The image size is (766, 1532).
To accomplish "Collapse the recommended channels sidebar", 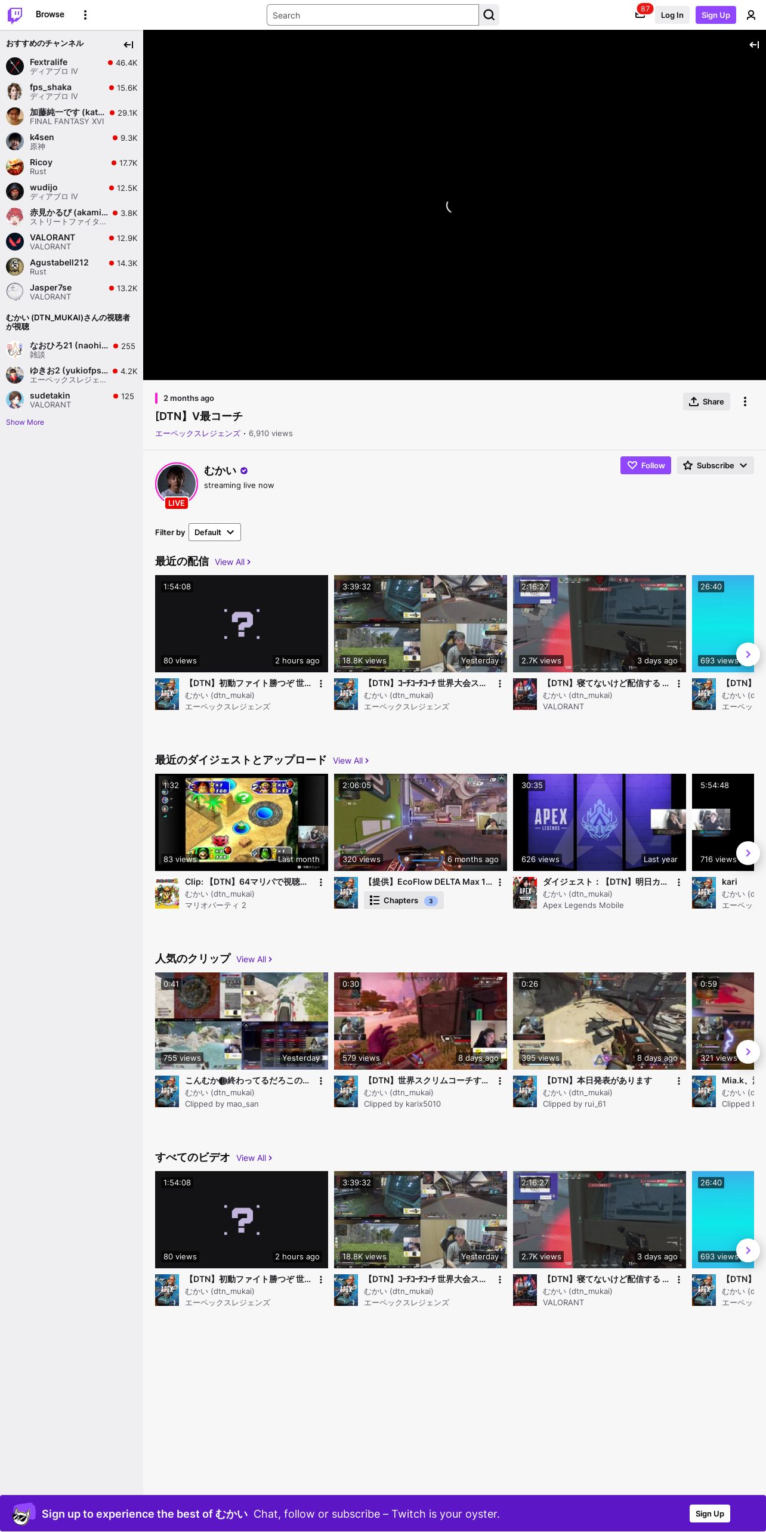I will 128,45.
